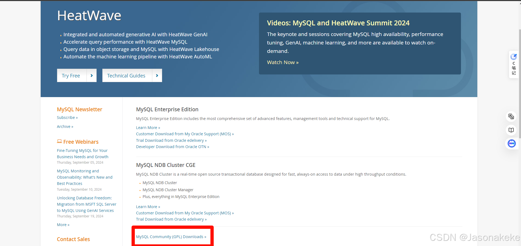
Task: Open the Fine-Tuning MySQL for Your Business webinar
Action: (x=82, y=154)
